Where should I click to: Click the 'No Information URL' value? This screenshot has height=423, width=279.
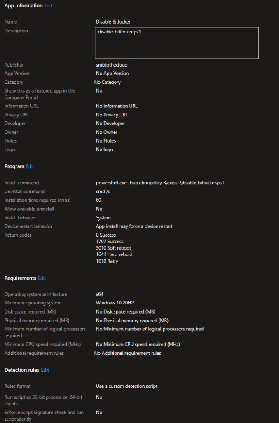click(117, 106)
